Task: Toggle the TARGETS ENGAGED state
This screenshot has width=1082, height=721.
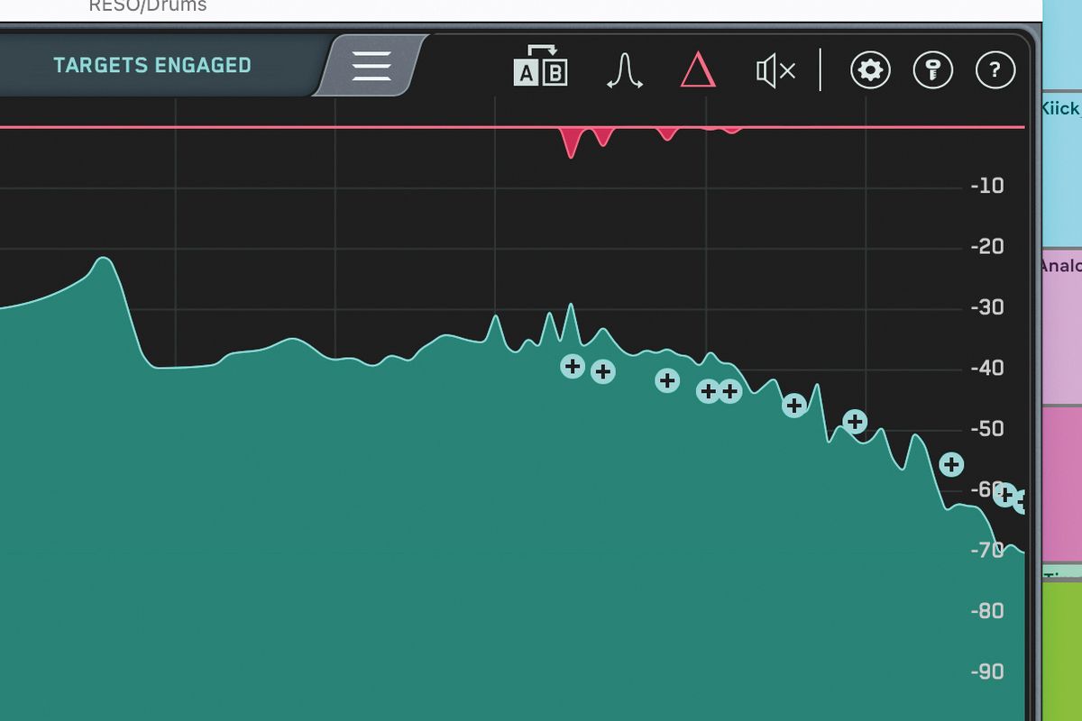Action: click(x=153, y=65)
